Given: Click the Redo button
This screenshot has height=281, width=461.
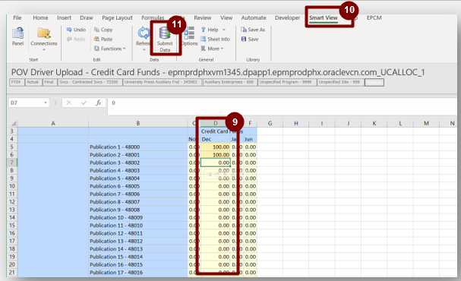Looking at the screenshot, I should tap(76, 39).
